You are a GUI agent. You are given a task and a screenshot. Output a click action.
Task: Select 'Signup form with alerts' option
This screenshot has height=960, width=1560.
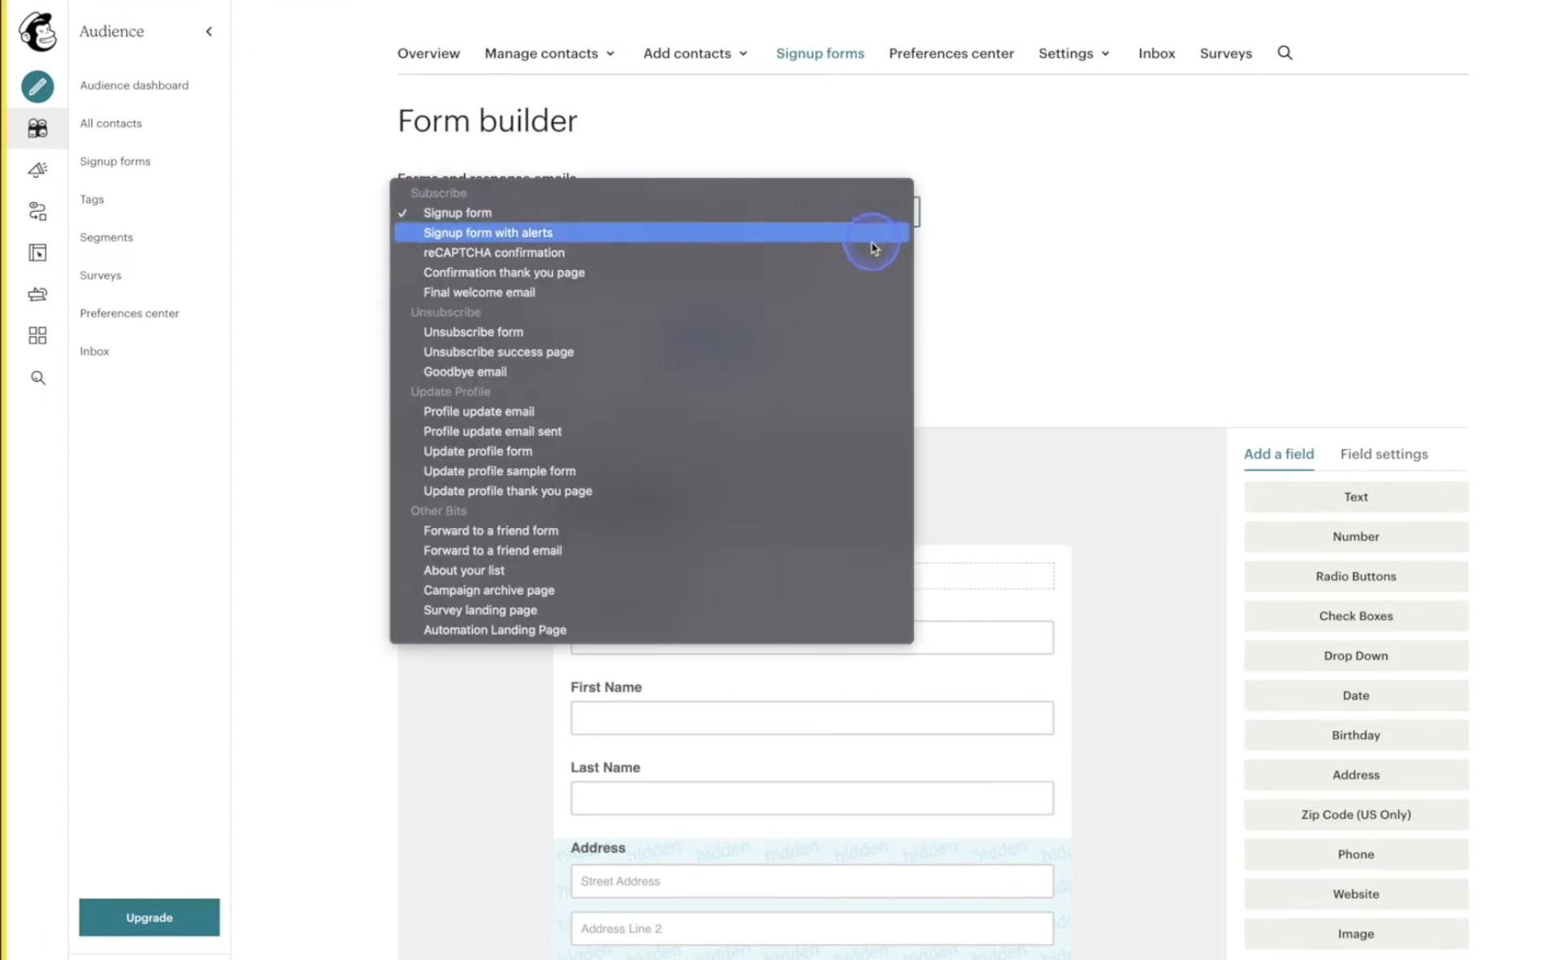point(487,232)
